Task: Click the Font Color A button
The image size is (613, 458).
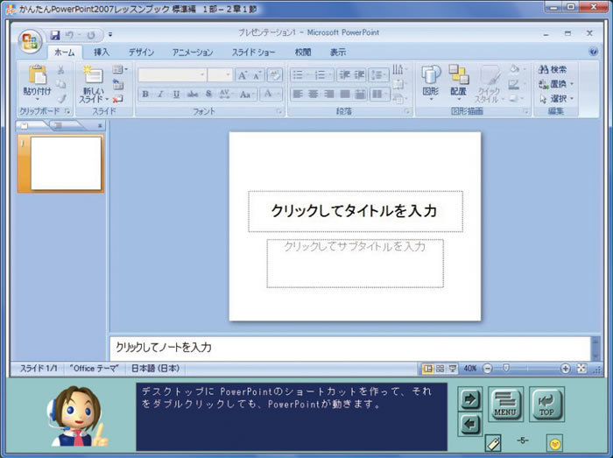Action: pos(268,94)
